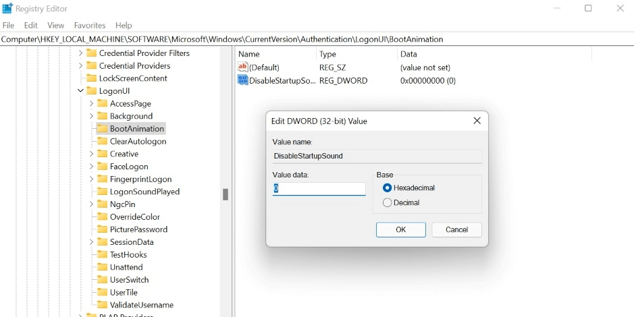Click the DisableStartupSound DWORD icon

click(242, 80)
